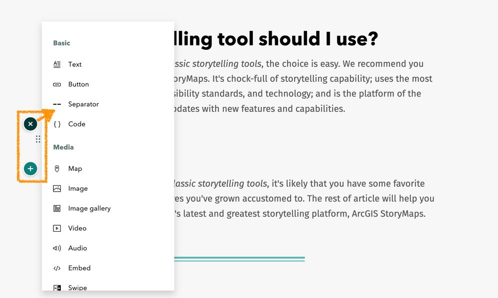Click the Map pin icon
498x298 pixels.
[x=57, y=169]
